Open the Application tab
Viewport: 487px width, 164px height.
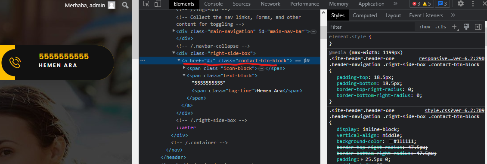click(x=371, y=4)
